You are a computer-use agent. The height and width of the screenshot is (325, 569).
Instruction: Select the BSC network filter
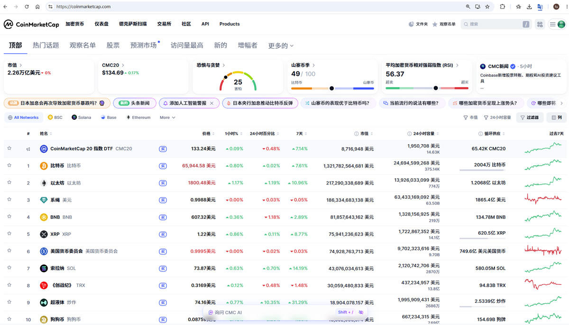[55, 117]
